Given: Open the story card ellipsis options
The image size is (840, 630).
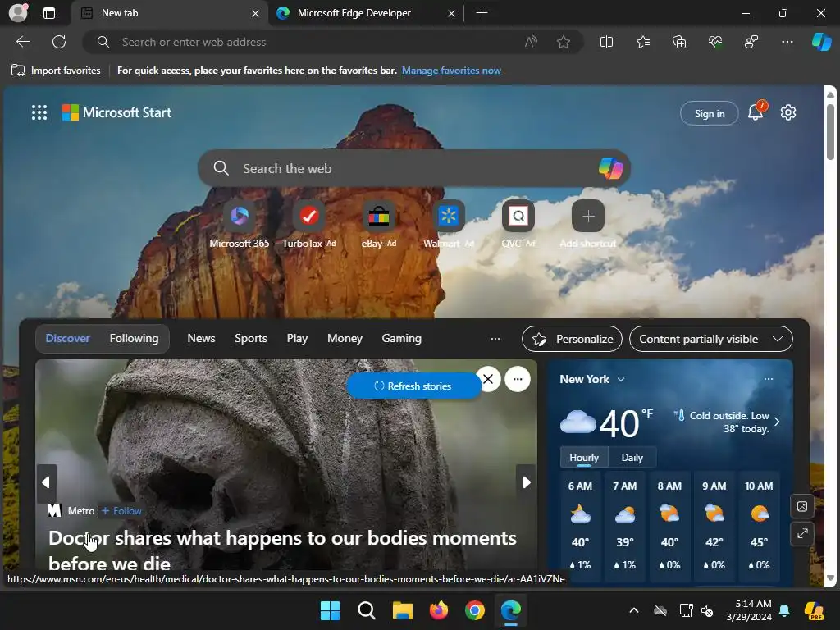Looking at the screenshot, I should tap(518, 379).
